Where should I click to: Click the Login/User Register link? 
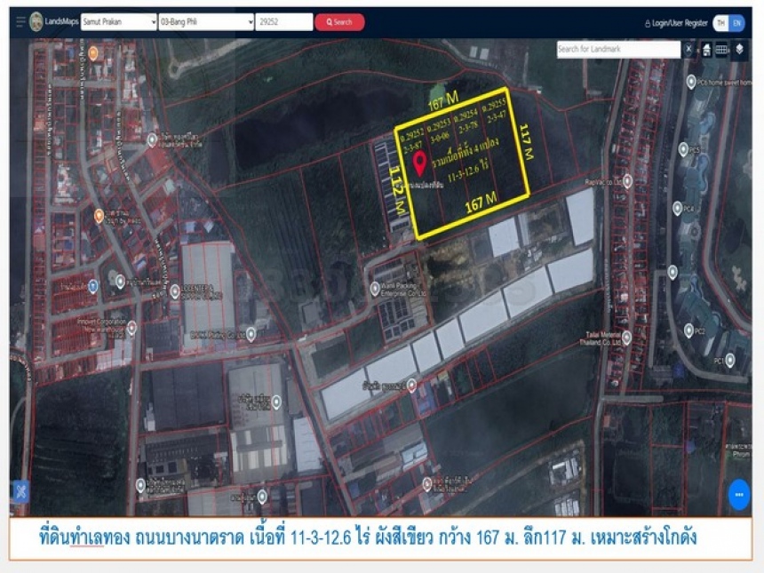[676, 22]
